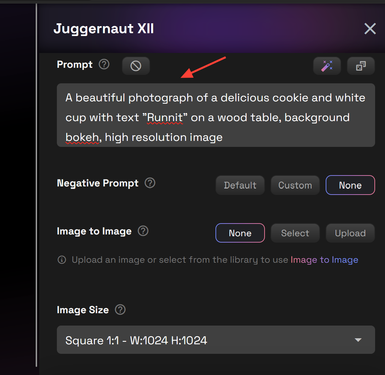Select None for Negative Prompt
Screen dimensions: 385x375
click(350, 185)
